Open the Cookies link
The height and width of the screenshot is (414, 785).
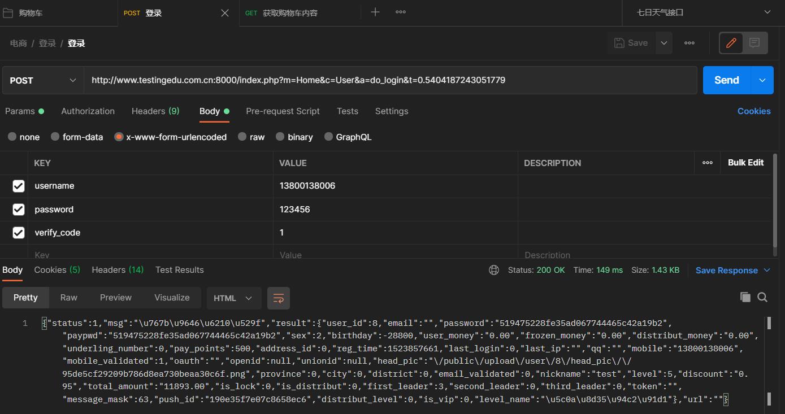pyautogui.click(x=754, y=111)
